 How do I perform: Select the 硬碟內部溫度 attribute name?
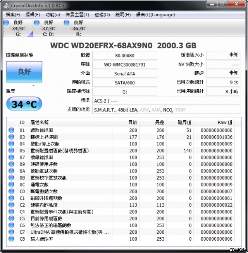[44, 205]
